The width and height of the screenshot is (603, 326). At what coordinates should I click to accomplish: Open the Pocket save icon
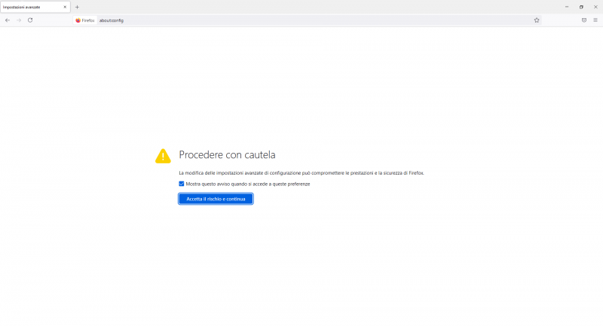point(583,20)
